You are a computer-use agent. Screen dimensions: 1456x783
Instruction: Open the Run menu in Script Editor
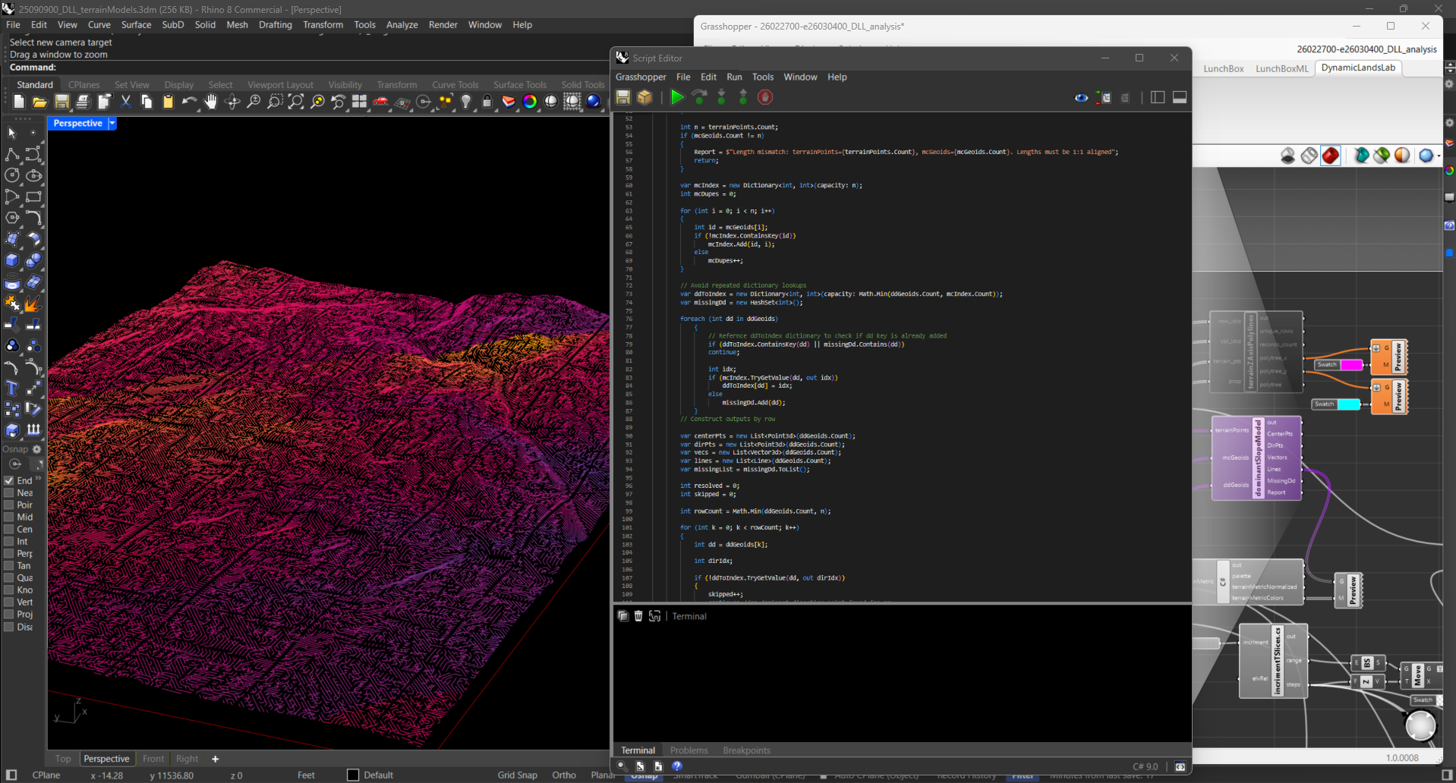[733, 77]
